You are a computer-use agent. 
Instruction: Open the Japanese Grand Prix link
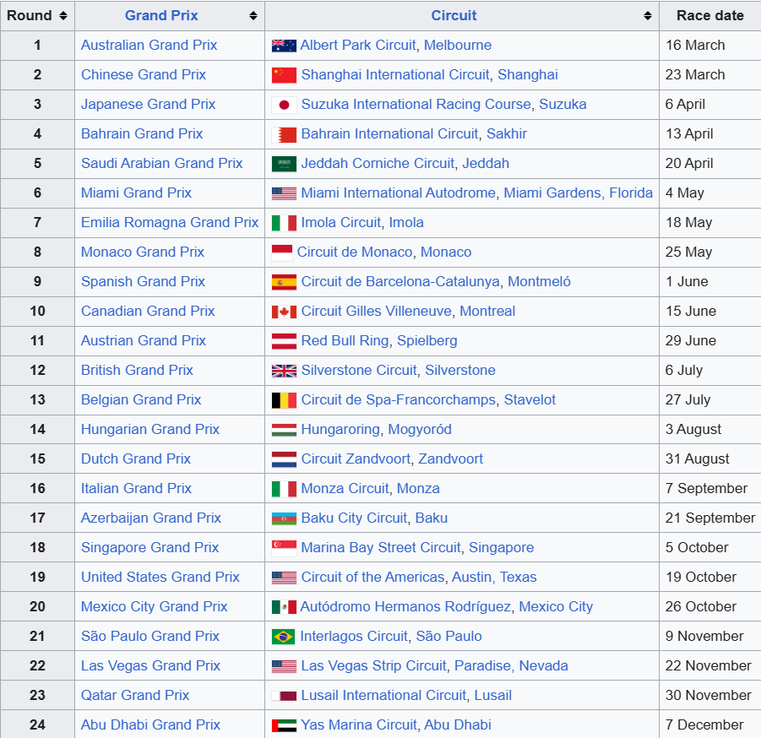click(x=148, y=105)
